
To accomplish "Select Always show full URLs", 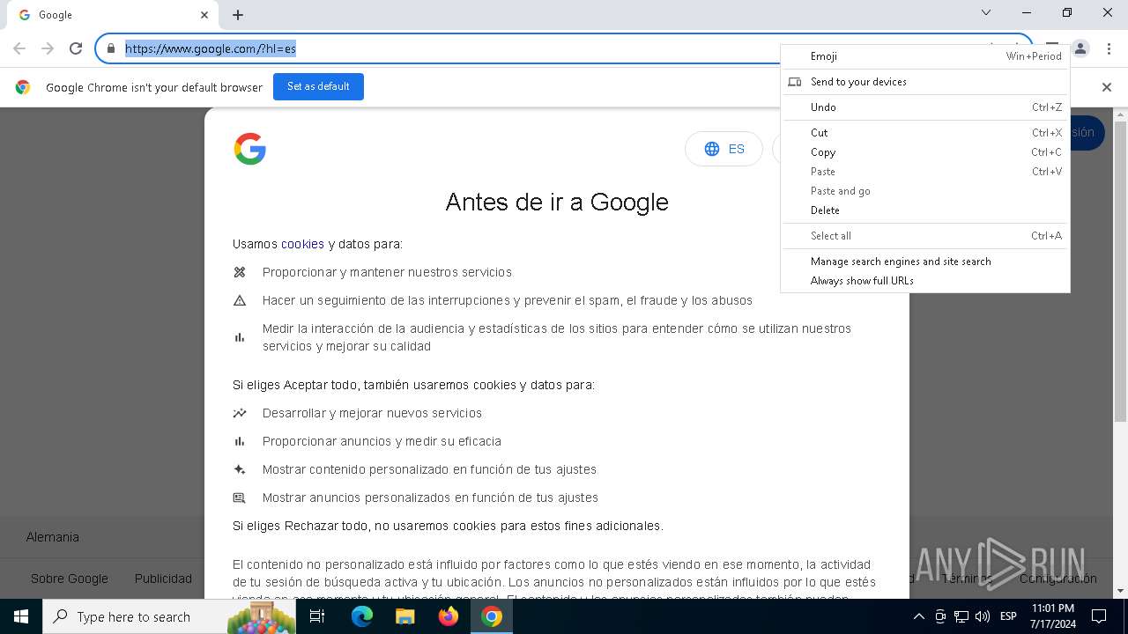I will pyautogui.click(x=925, y=281).
